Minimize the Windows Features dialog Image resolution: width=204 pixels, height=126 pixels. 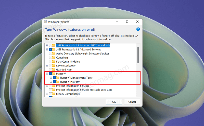point(117,22)
